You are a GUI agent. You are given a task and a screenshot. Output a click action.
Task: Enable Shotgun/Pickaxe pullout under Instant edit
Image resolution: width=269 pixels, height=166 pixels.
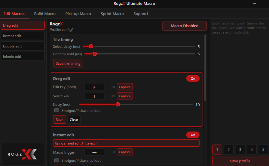[57, 160]
